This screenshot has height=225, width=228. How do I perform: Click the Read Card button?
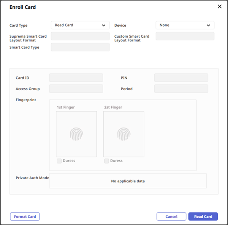[x=203, y=217]
